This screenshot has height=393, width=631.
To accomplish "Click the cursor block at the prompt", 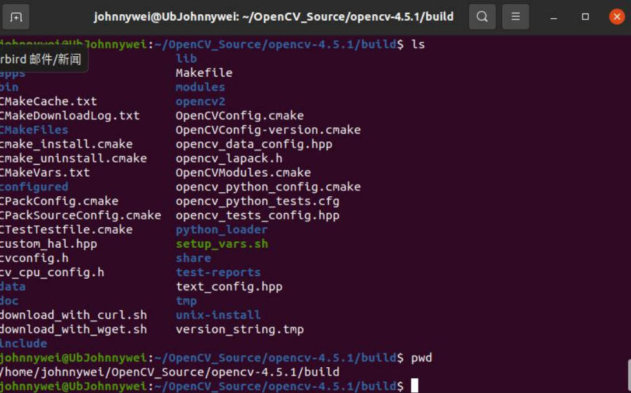I will (x=414, y=386).
